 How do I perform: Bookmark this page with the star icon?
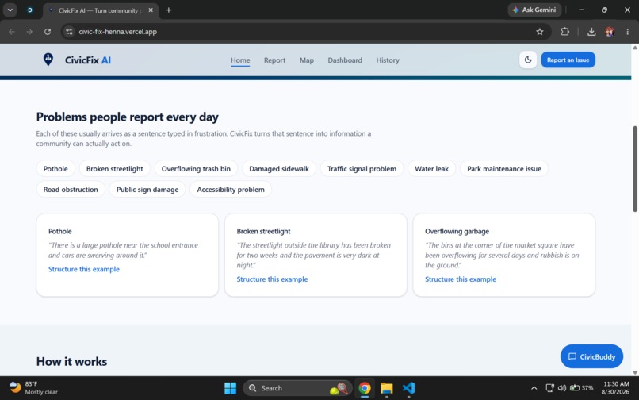[x=540, y=32]
